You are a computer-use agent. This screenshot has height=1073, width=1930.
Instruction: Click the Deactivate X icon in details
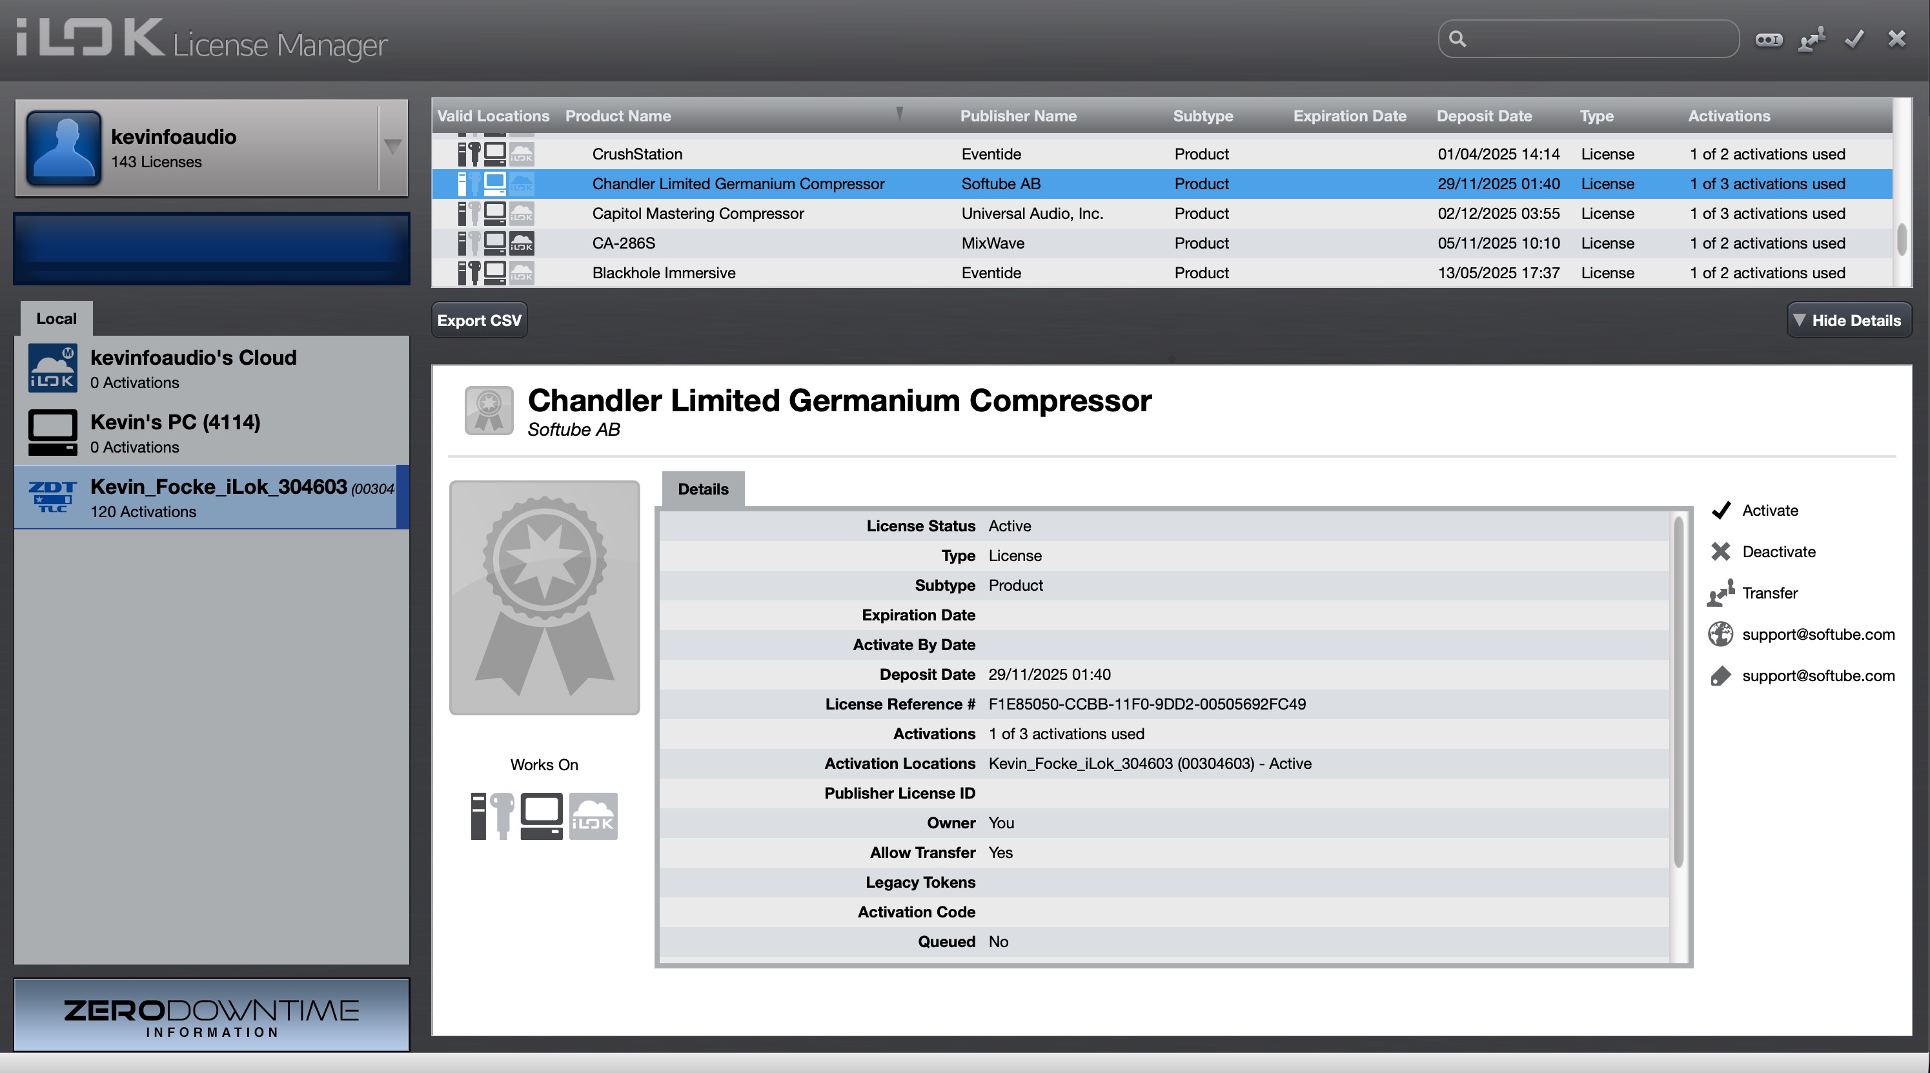pyautogui.click(x=1721, y=551)
